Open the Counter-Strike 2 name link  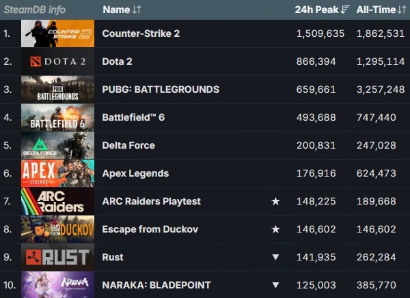tap(141, 33)
